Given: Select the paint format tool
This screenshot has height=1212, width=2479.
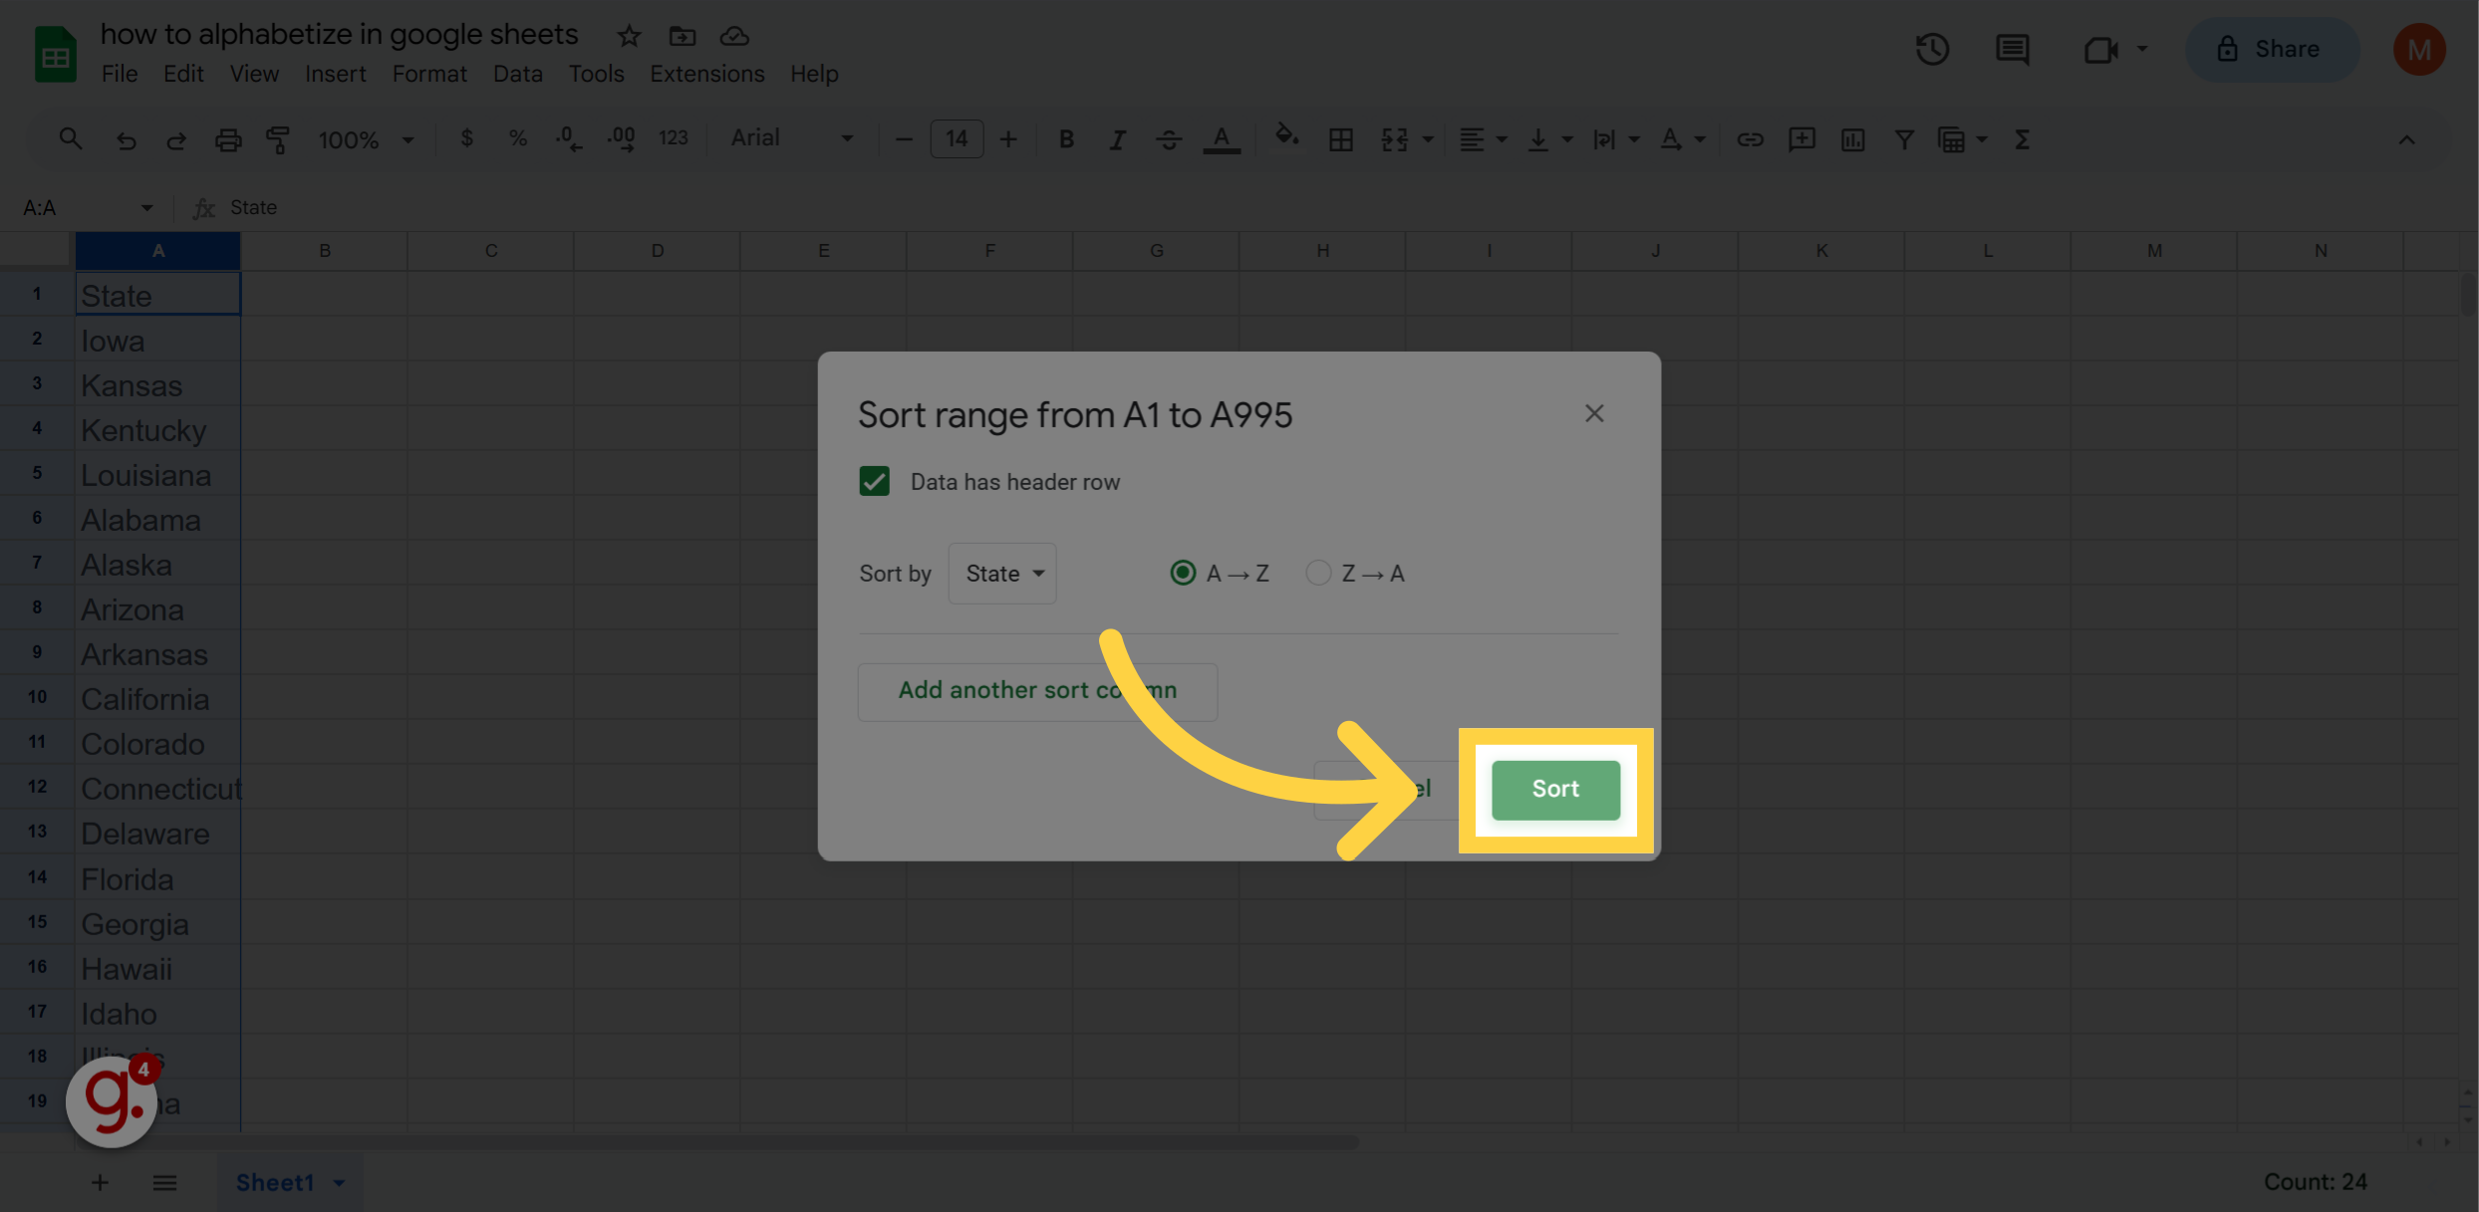Looking at the screenshot, I should (278, 139).
